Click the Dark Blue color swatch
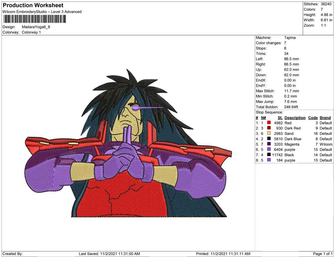Image resolution: width=335 pixels, height=257 pixels. (x=269, y=139)
